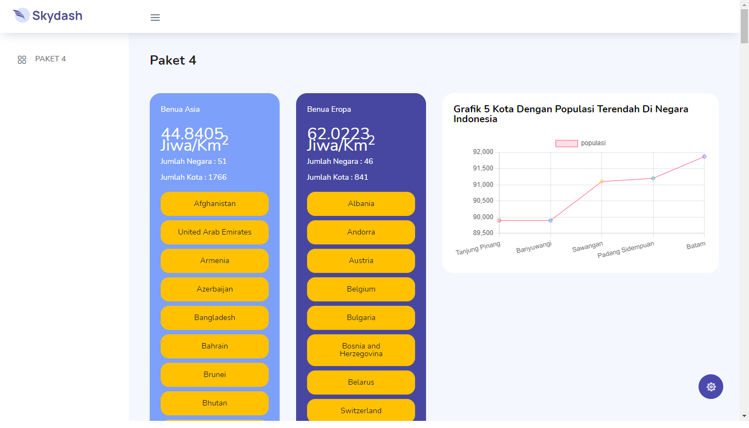Viewport: 749px width, 428px height.
Task: Click the Tanjung Pinang data point
Action: pos(499,220)
